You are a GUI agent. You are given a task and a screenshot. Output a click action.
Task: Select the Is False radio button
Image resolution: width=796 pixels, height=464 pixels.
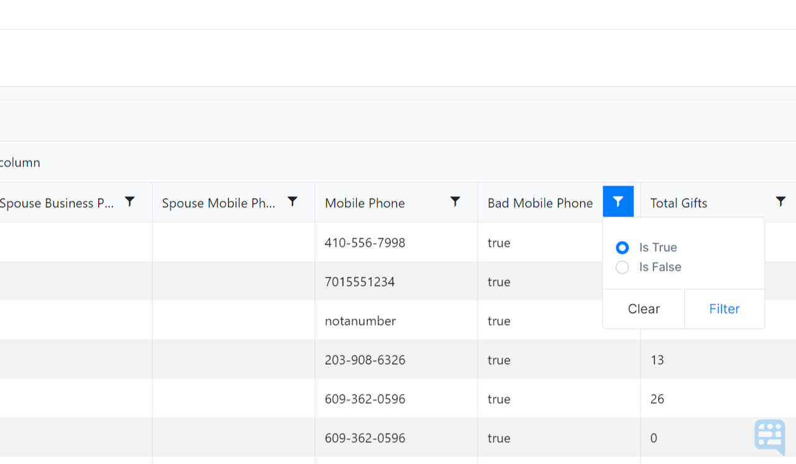[x=622, y=267]
